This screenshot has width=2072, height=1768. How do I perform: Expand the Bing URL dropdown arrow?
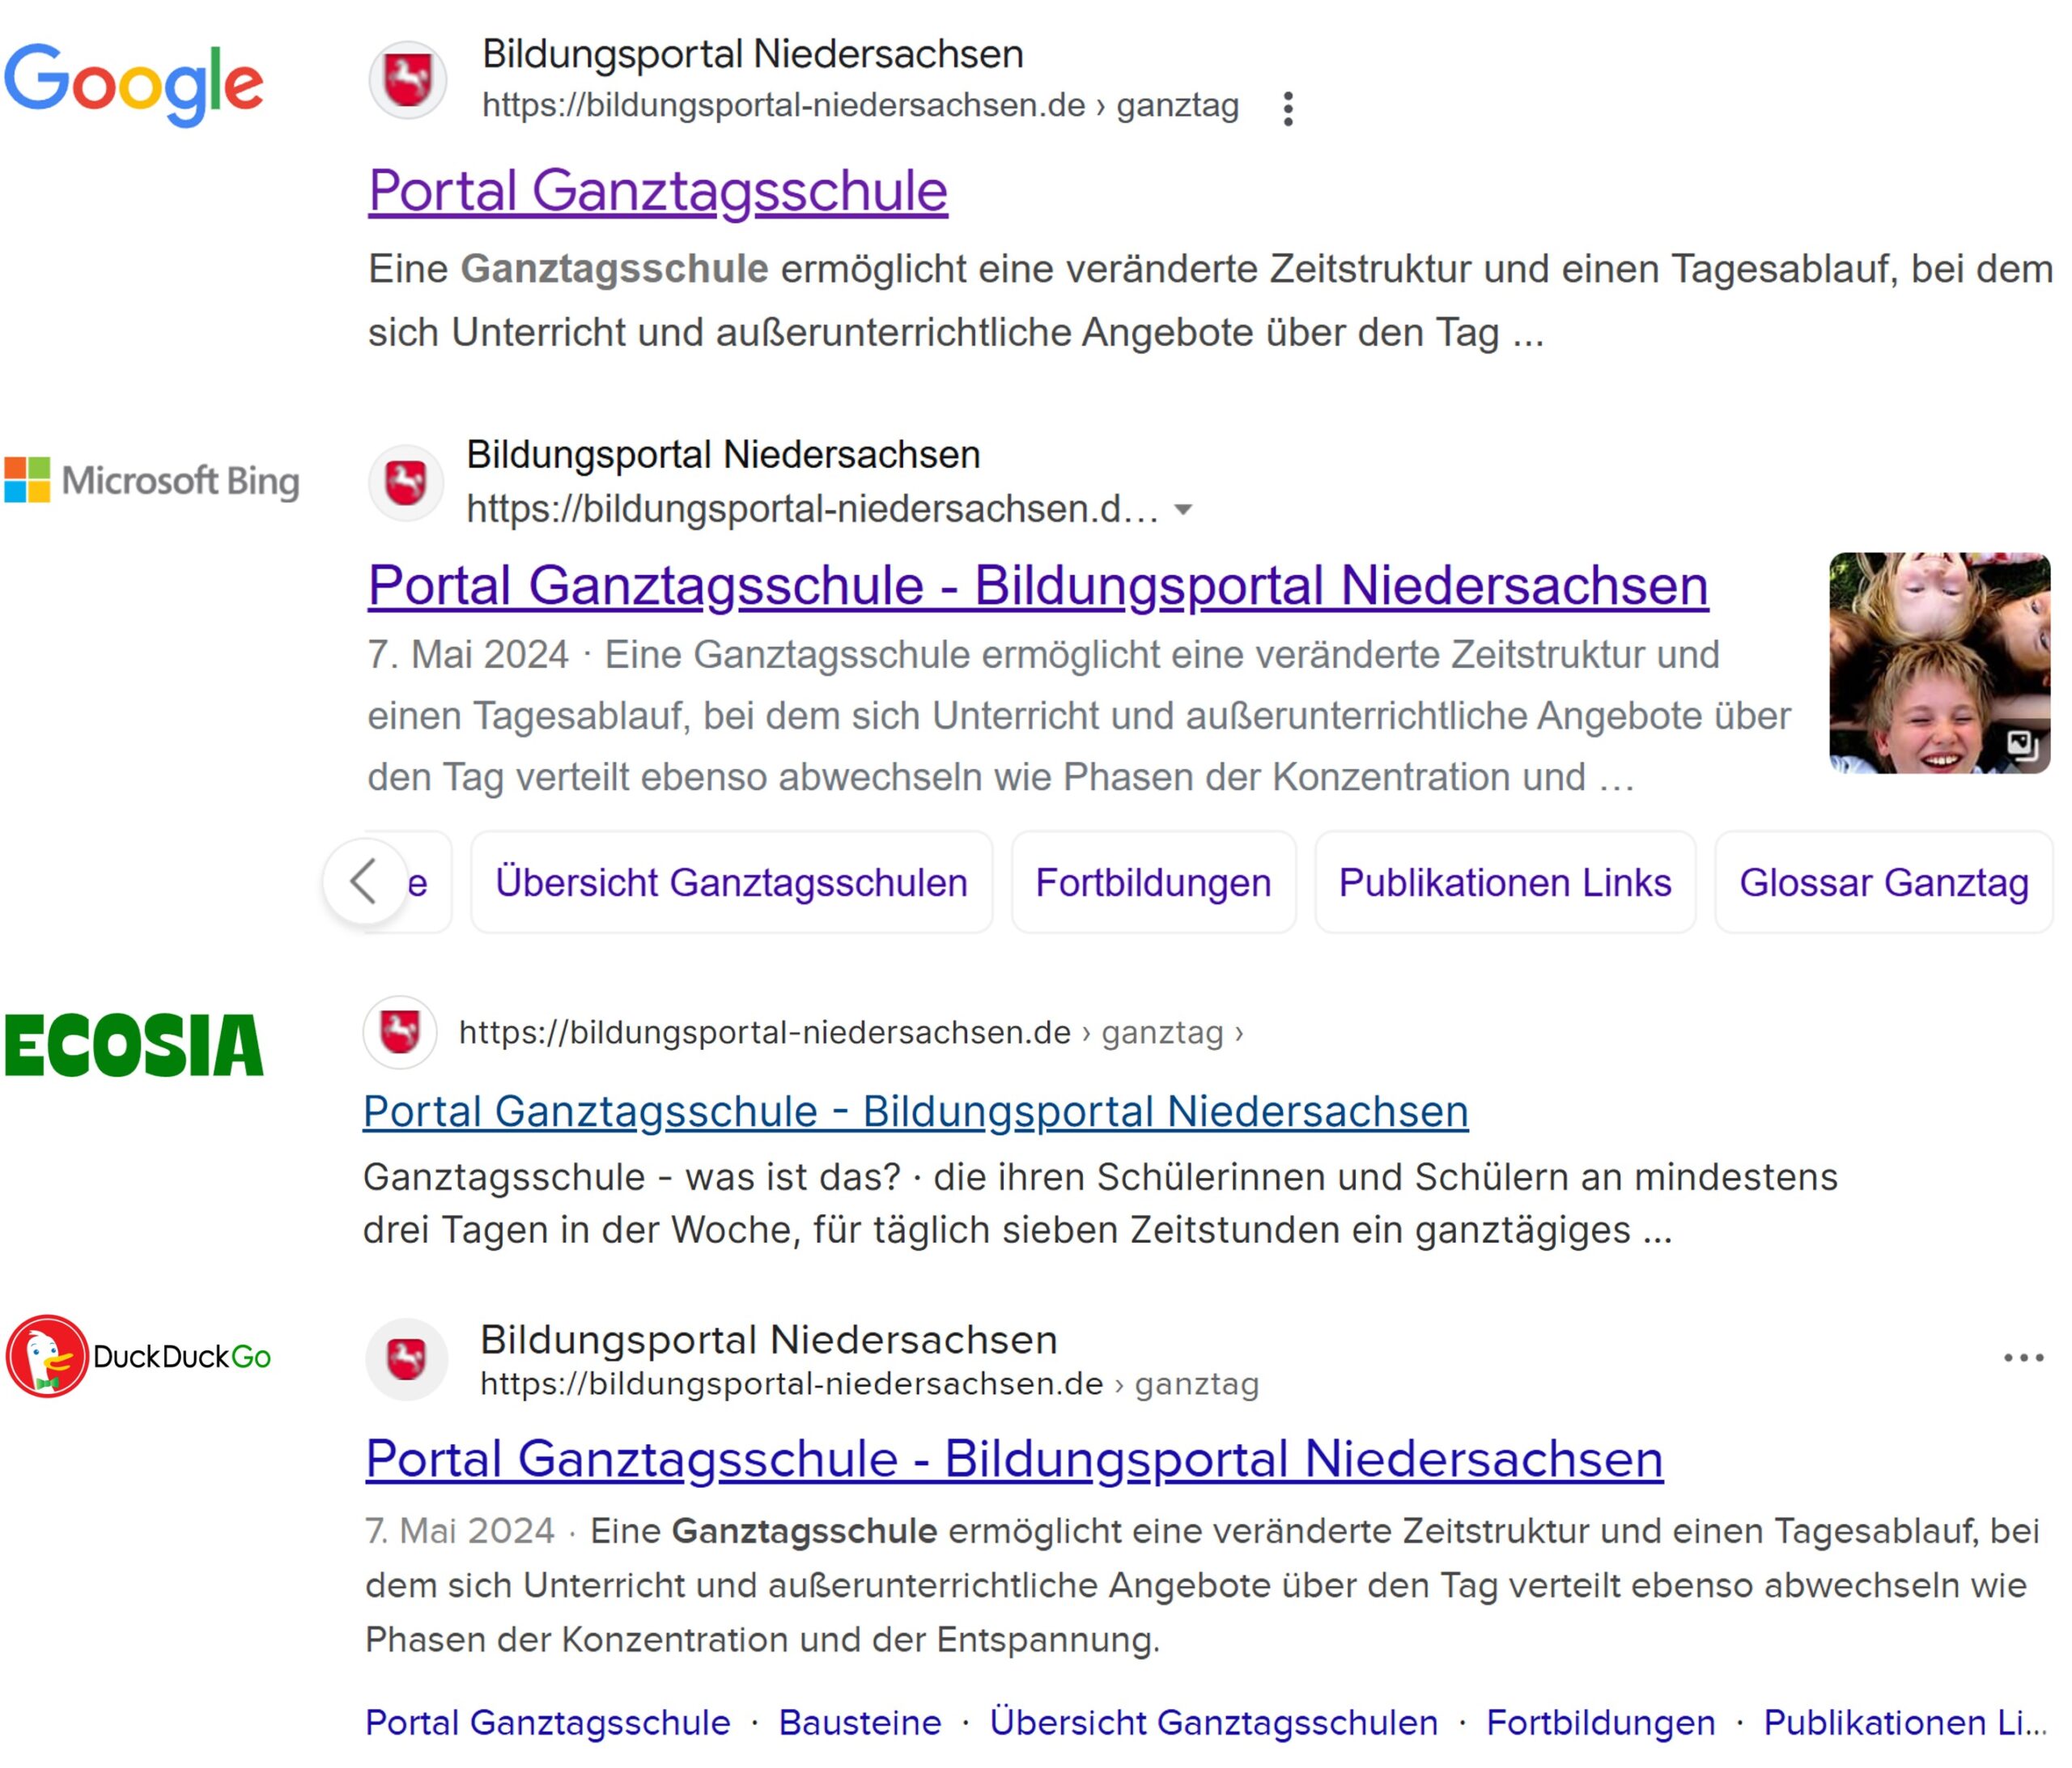(x=1183, y=509)
